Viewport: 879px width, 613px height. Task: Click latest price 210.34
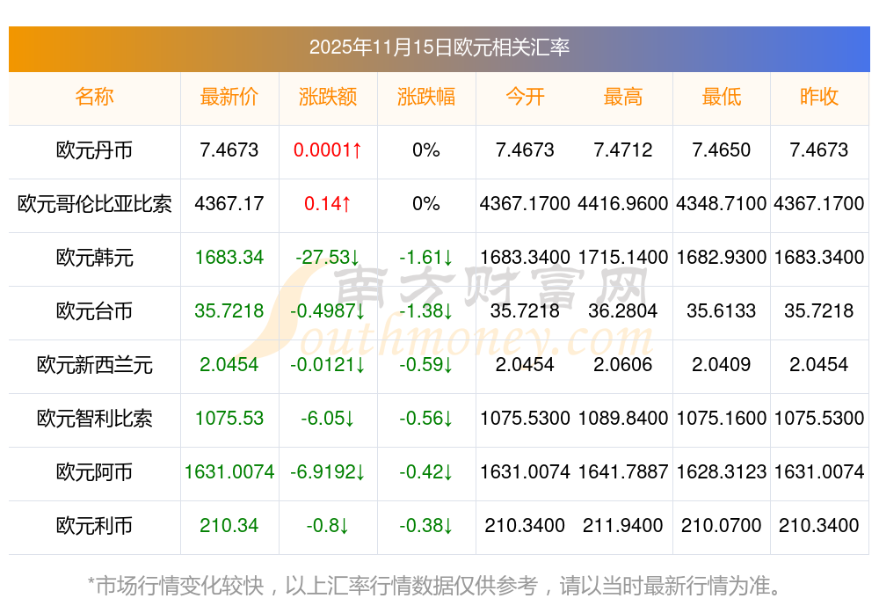229,526
